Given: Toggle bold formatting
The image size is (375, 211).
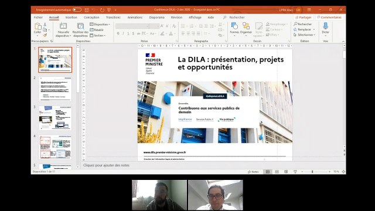Looking at the screenshot, I should coord(118,34).
